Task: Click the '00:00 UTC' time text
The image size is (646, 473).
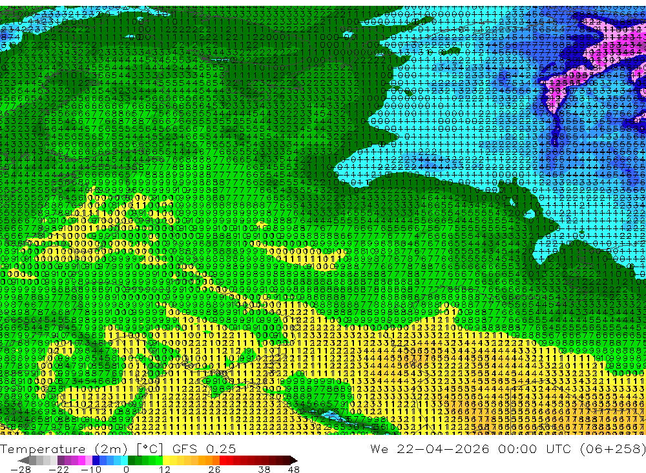Action: tap(535, 448)
